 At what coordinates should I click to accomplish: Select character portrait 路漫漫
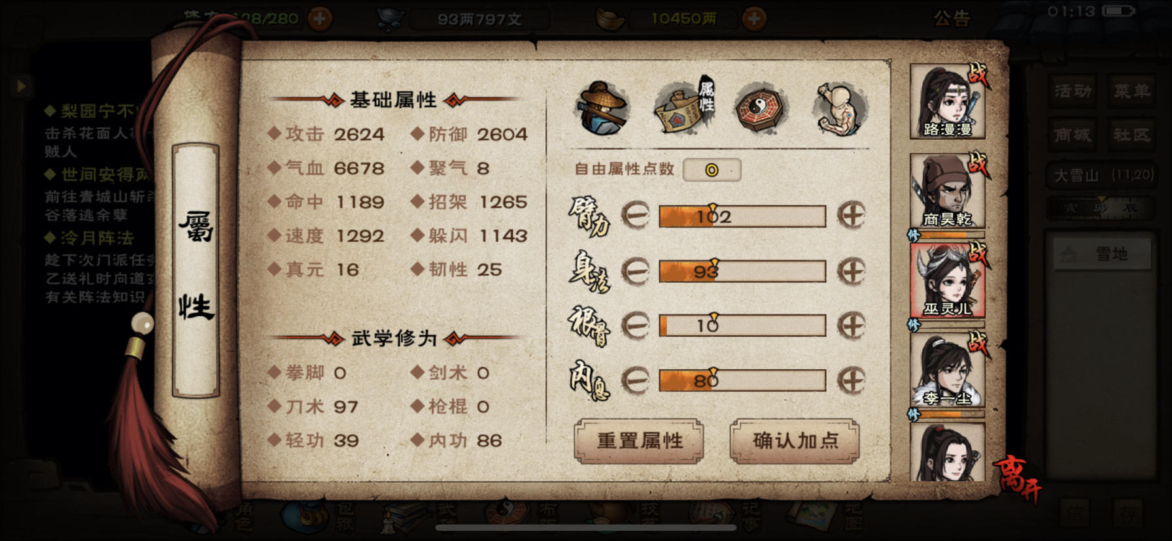point(948,101)
